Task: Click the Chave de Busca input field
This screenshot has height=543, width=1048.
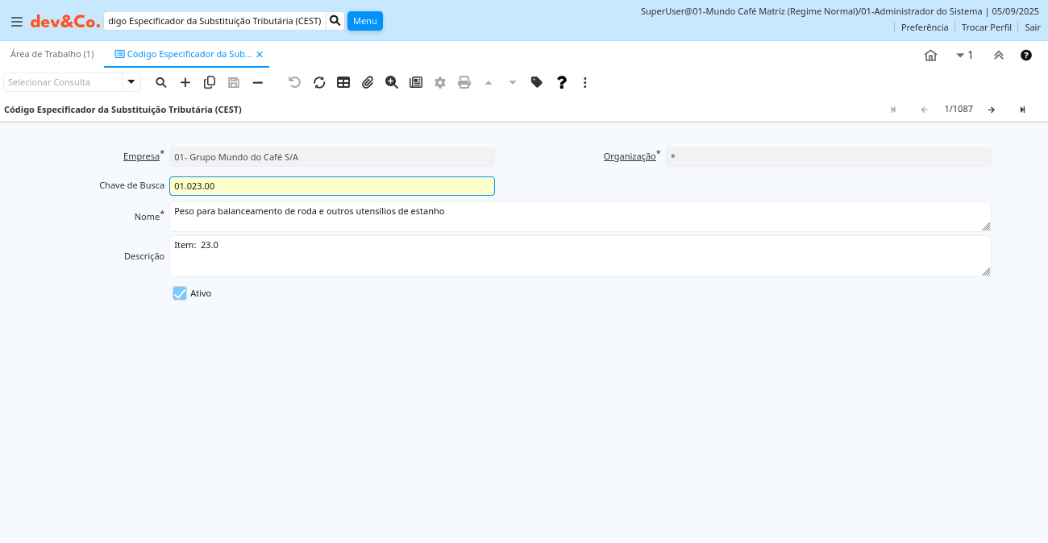Action: (x=331, y=186)
